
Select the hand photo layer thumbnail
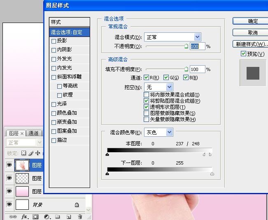pyautogui.click(x=22, y=165)
